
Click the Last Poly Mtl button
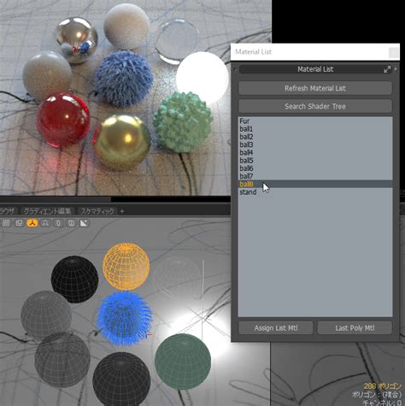355,328
